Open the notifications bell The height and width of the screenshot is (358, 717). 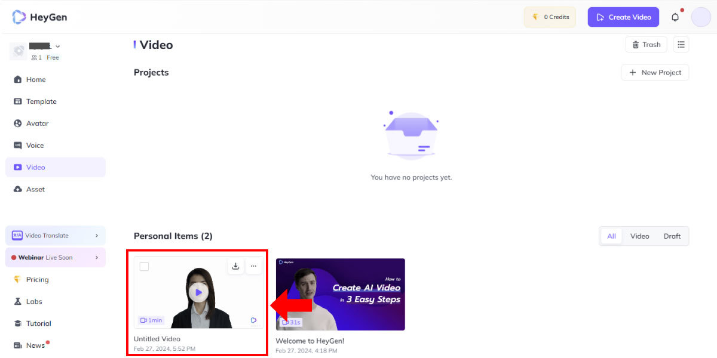(x=675, y=17)
